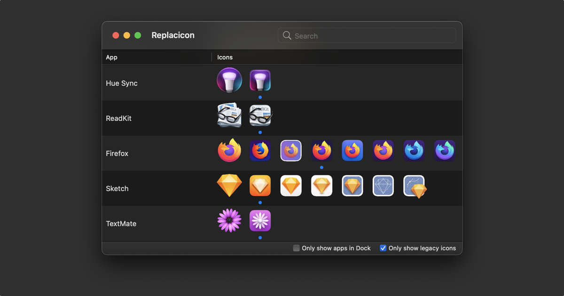This screenshot has height=296, width=564.
Task: Select the third Sketch icon, white tile
Action: (291, 186)
